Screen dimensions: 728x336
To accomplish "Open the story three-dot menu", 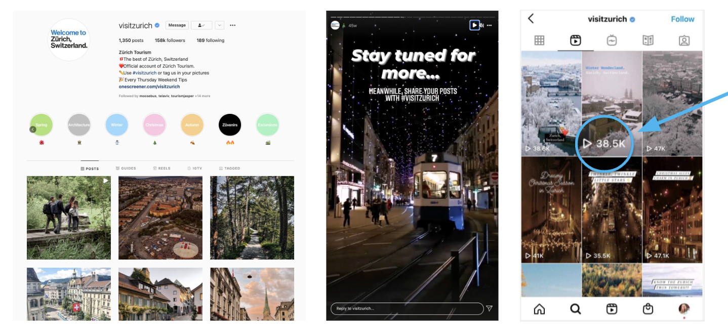I will 490,25.
